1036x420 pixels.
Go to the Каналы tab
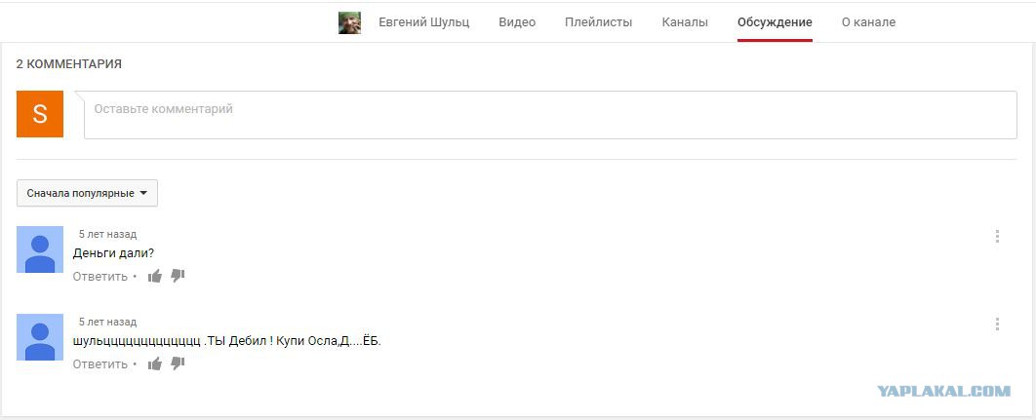pos(685,22)
